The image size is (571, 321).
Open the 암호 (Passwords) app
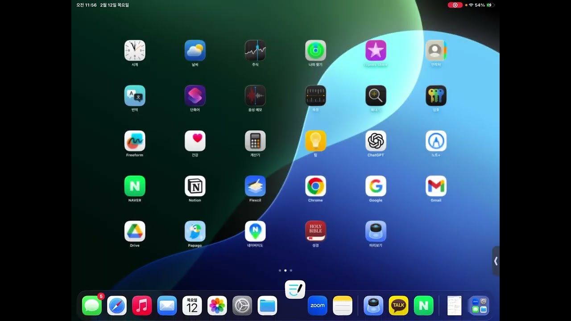(436, 95)
